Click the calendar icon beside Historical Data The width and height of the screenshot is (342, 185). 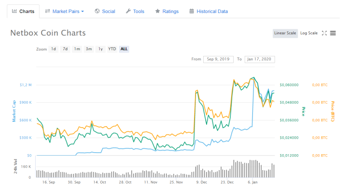coord(192,11)
